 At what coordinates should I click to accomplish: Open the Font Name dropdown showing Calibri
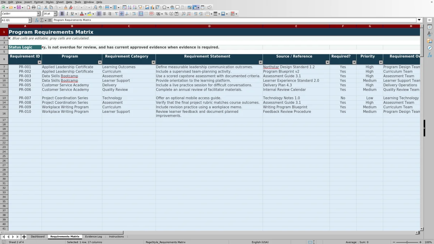(39, 14)
